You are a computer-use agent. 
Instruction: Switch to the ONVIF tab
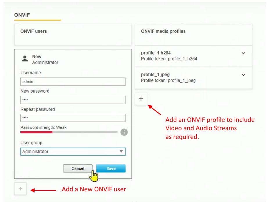click(x=22, y=15)
